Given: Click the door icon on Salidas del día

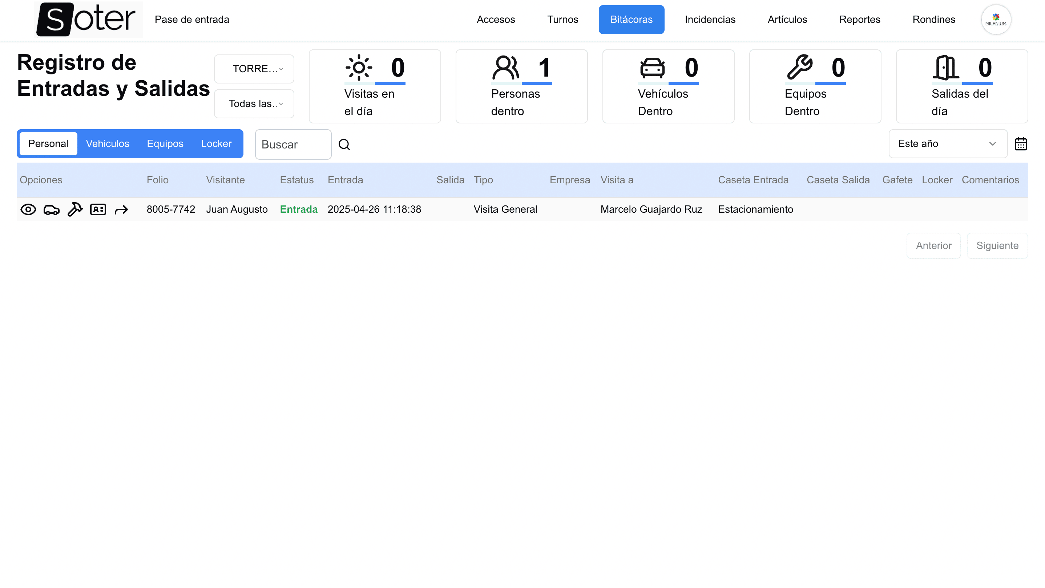Looking at the screenshot, I should click(946, 67).
